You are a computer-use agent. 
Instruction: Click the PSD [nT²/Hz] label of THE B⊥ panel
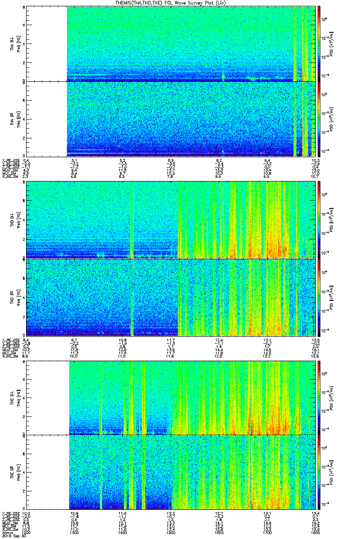tap(332, 399)
